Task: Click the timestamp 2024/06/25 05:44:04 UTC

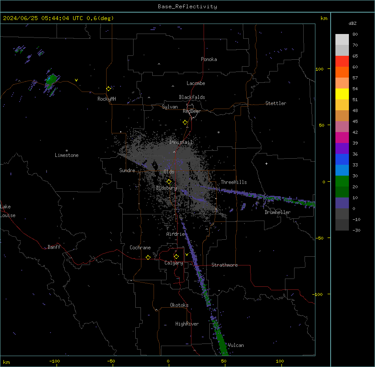Action: tap(43, 18)
